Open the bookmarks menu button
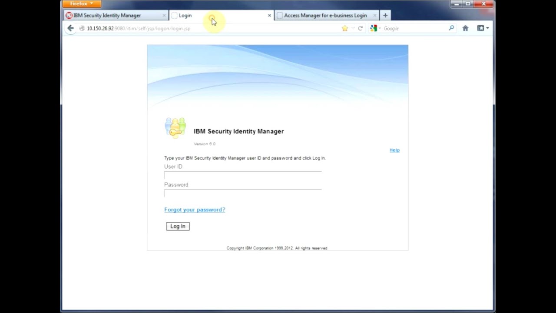556x313 pixels. [x=483, y=28]
